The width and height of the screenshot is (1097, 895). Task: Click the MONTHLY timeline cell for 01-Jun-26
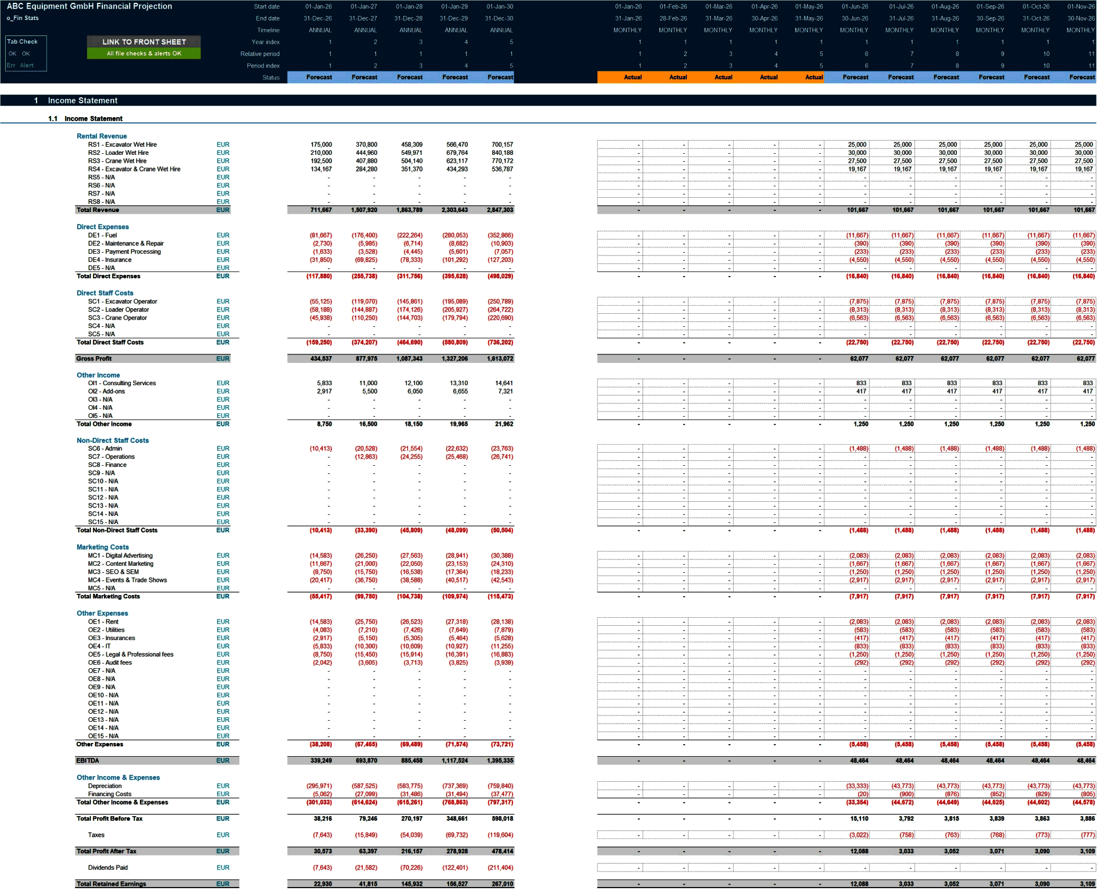(855, 30)
